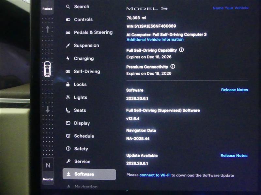Click Name Your Vehicle link

click(231, 8)
